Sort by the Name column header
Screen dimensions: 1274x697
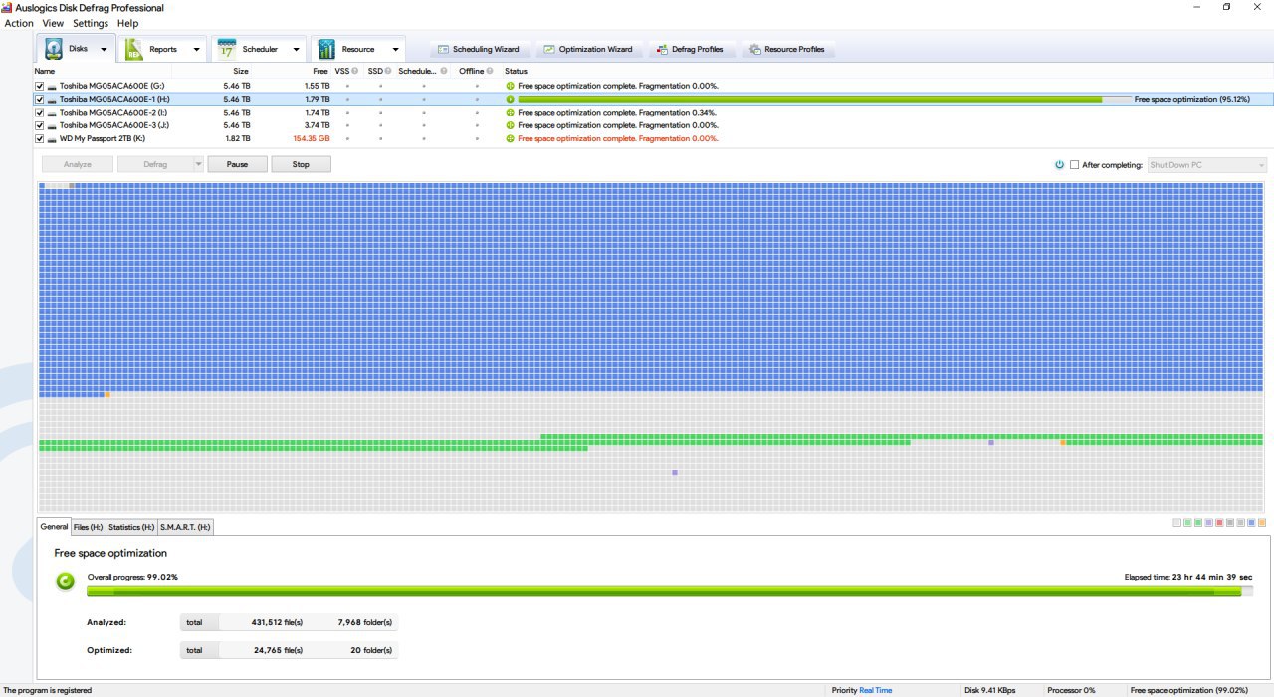(45, 71)
